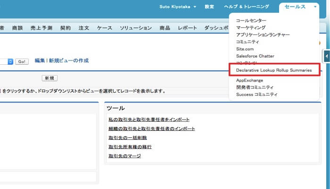The width and height of the screenshot is (330, 189).
Task: Select Site.com in the app menu
Action: tap(245, 49)
